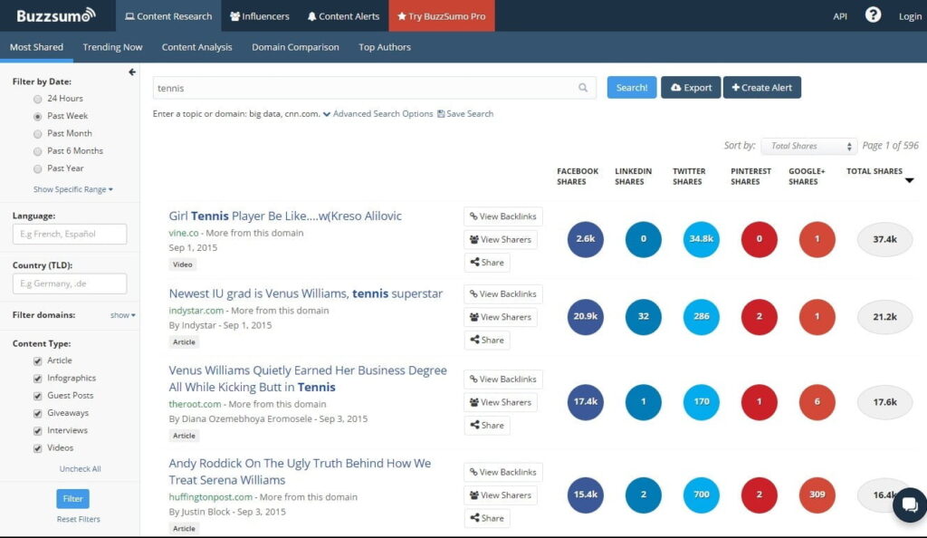Select the 24 Hours date filter
This screenshot has width=927, height=538.
pyautogui.click(x=38, y=99)
